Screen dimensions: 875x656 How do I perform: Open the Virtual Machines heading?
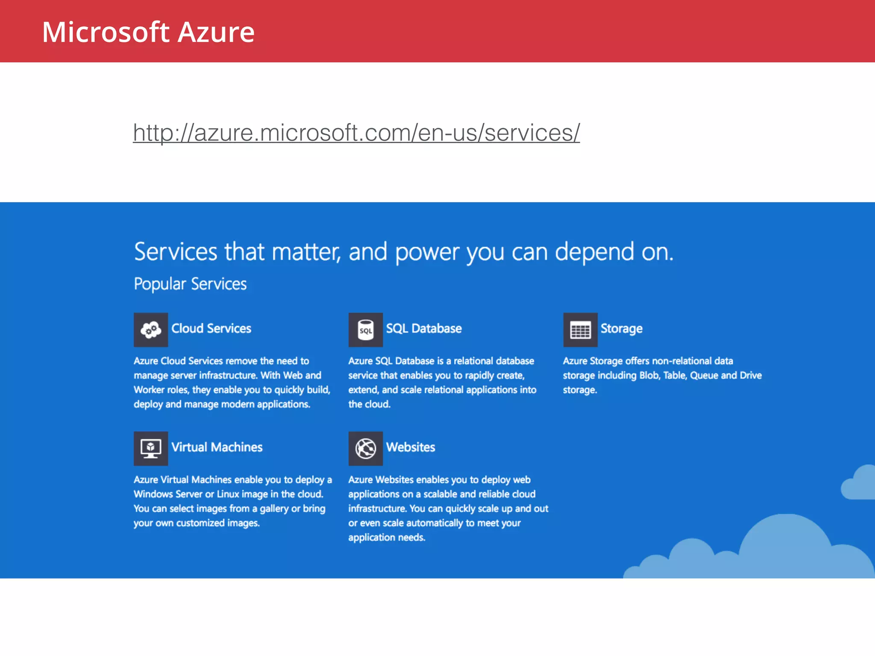217,447
